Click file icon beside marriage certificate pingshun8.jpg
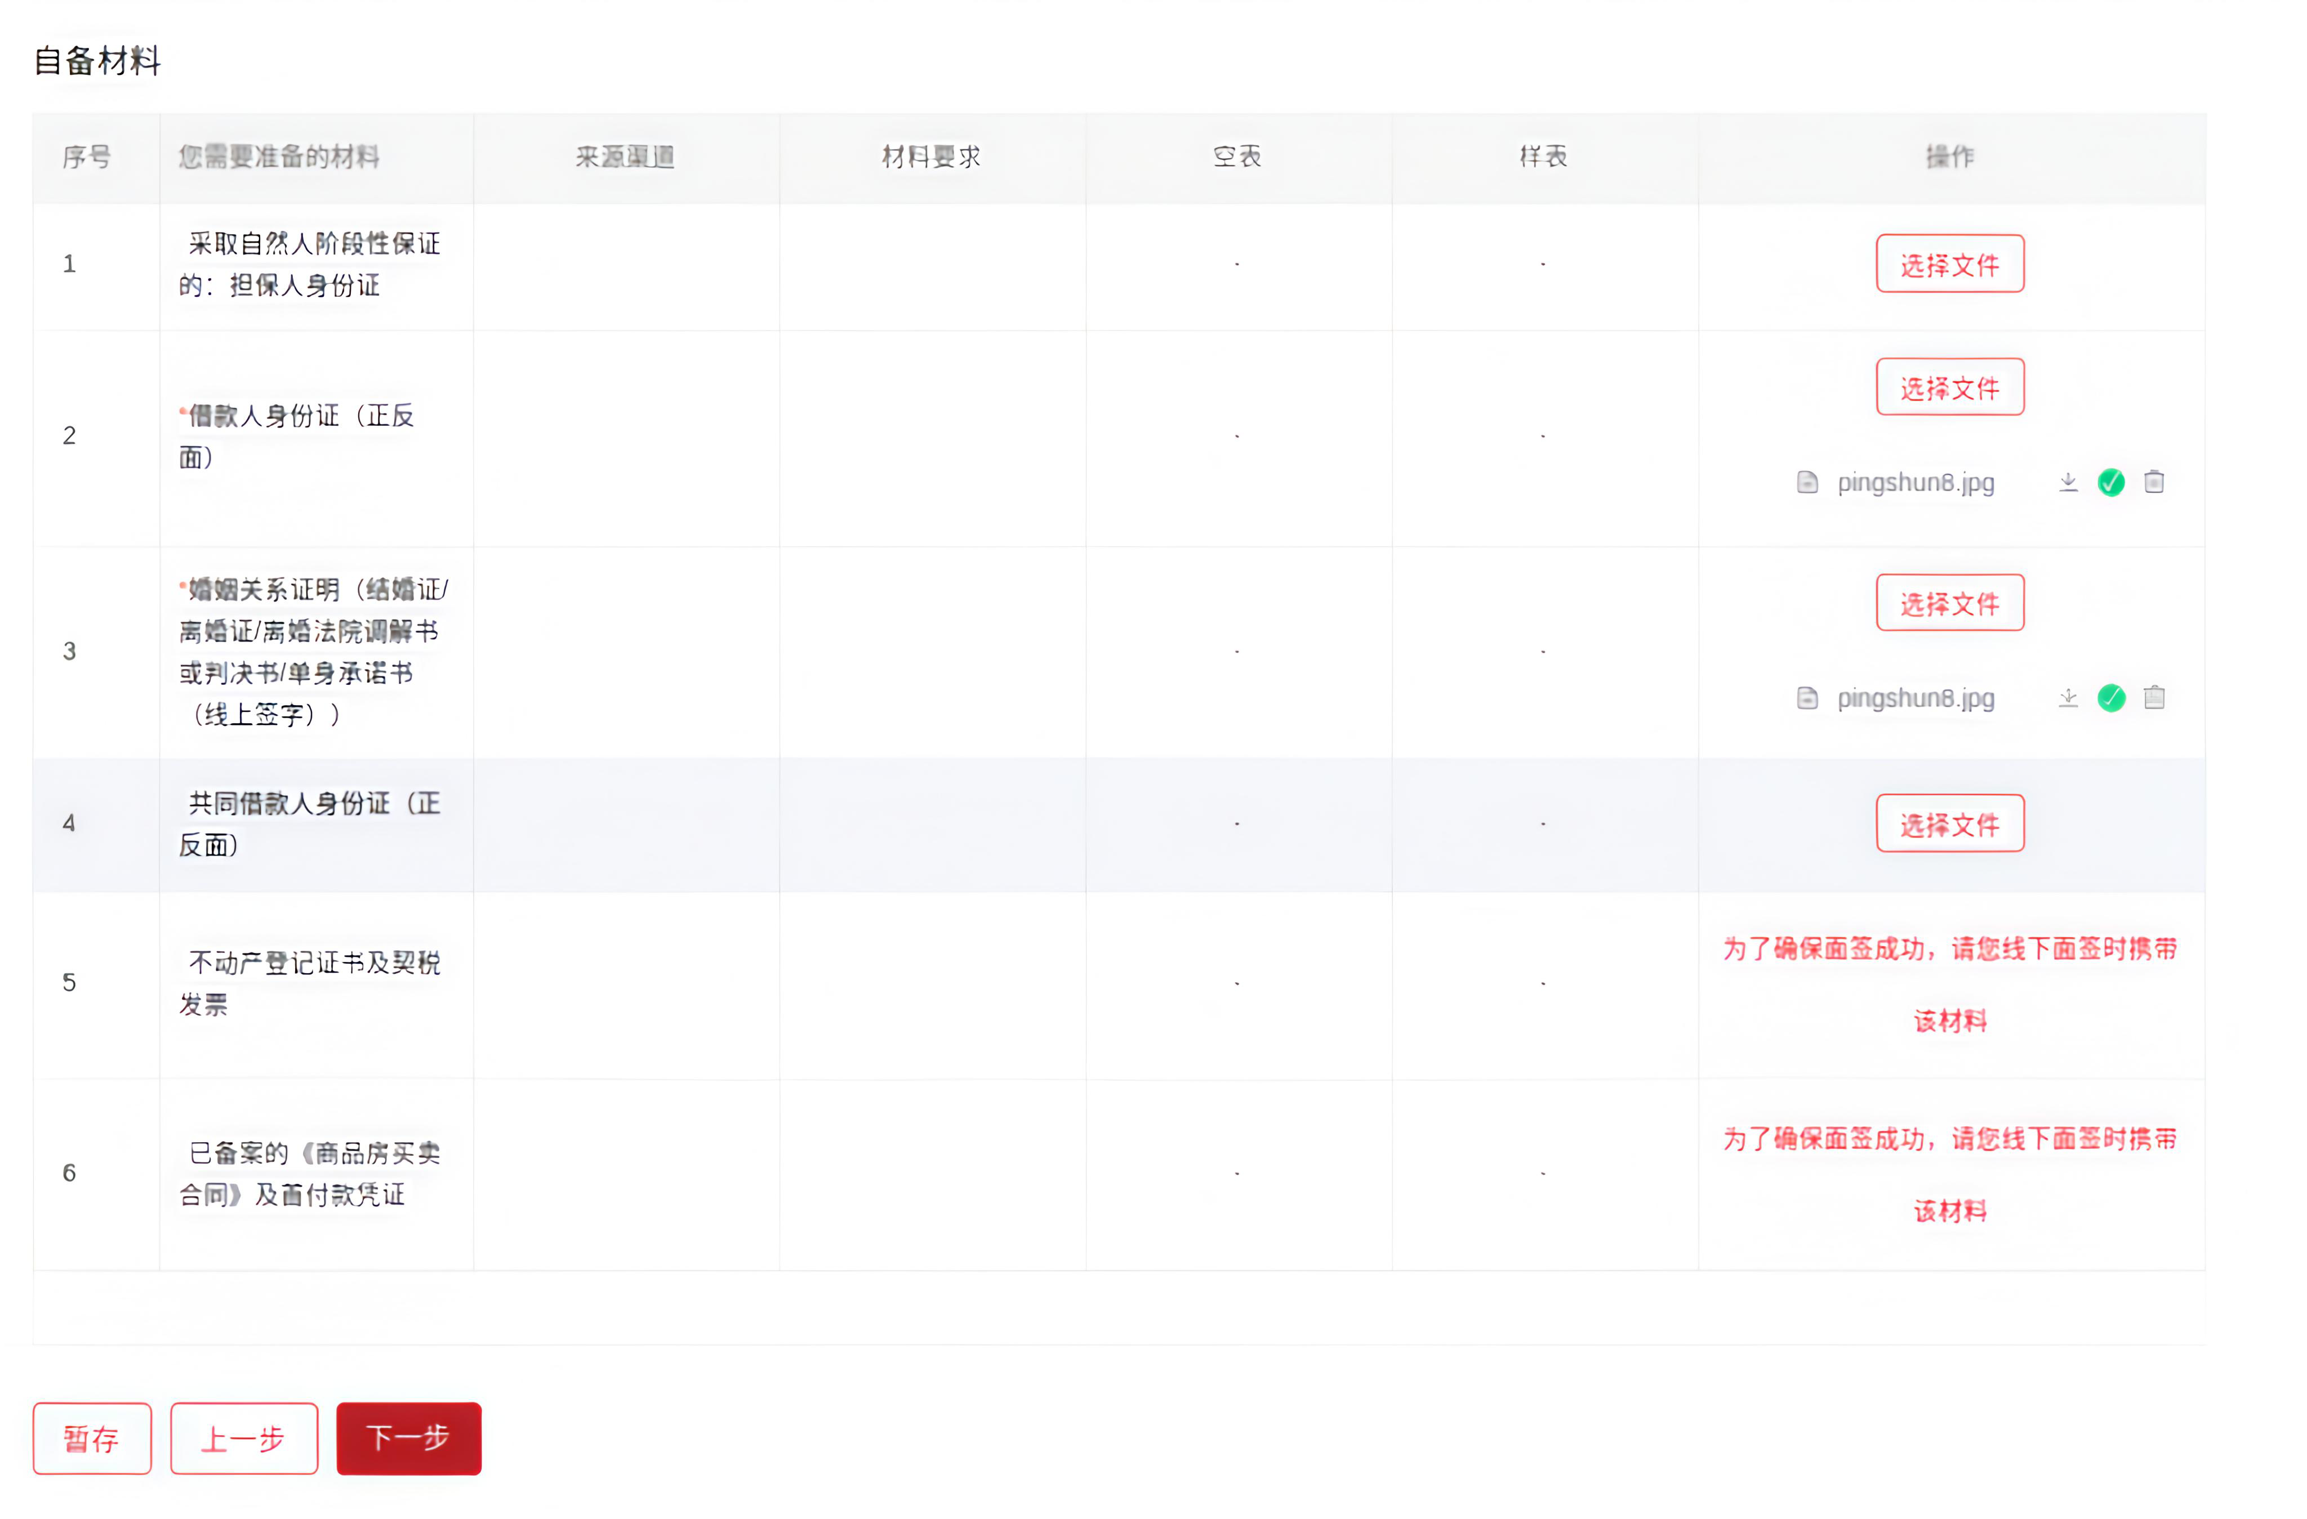This screenshot has height=1519, width=2307. [1807, 698]
